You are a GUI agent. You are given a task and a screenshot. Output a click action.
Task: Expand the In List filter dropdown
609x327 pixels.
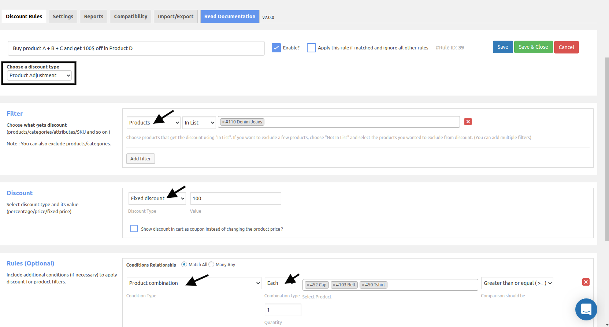pos(199,123)
